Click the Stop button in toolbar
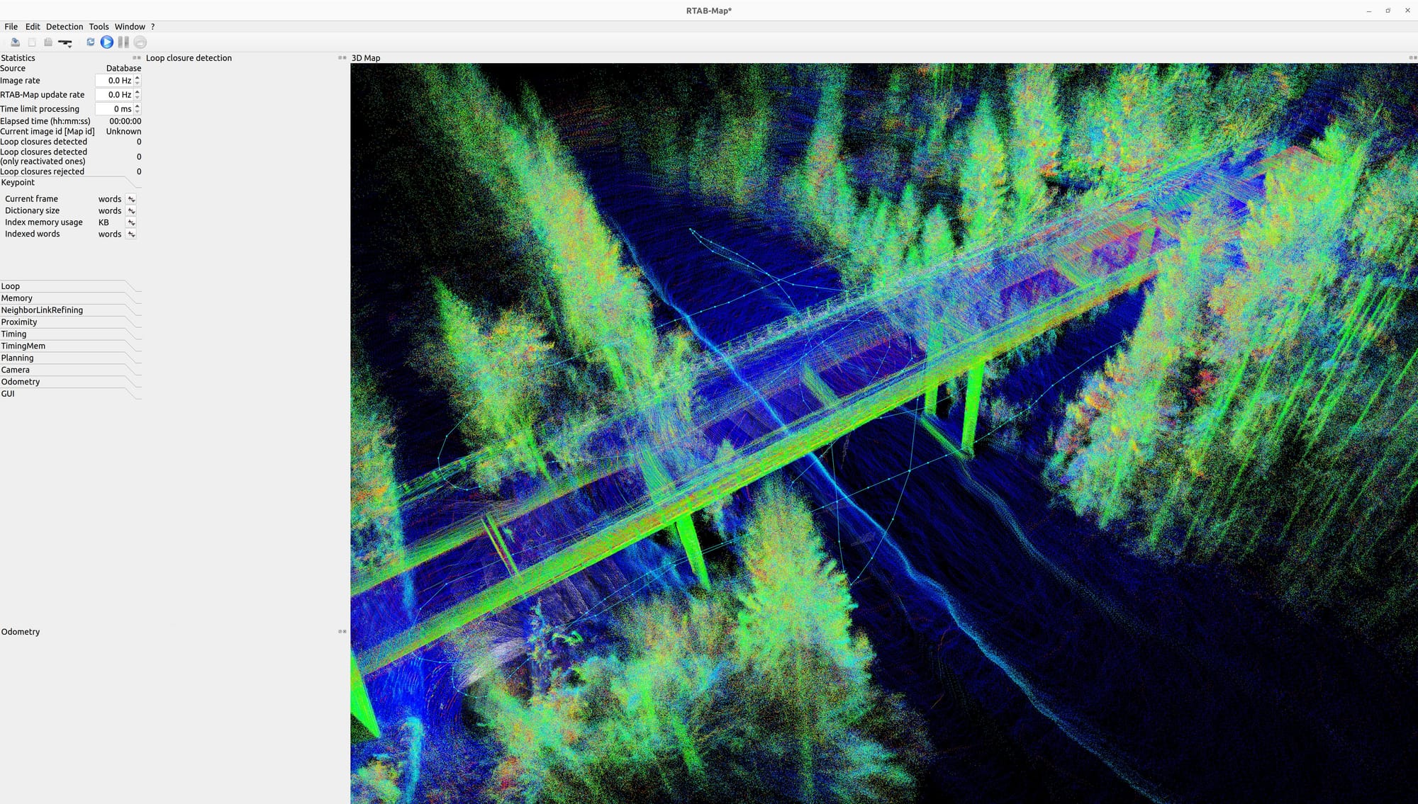1418x804 pixels. pos(140,43)
